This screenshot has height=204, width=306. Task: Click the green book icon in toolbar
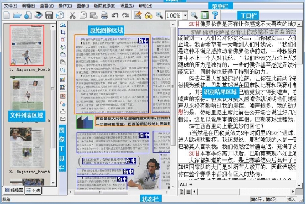[204, 15]
